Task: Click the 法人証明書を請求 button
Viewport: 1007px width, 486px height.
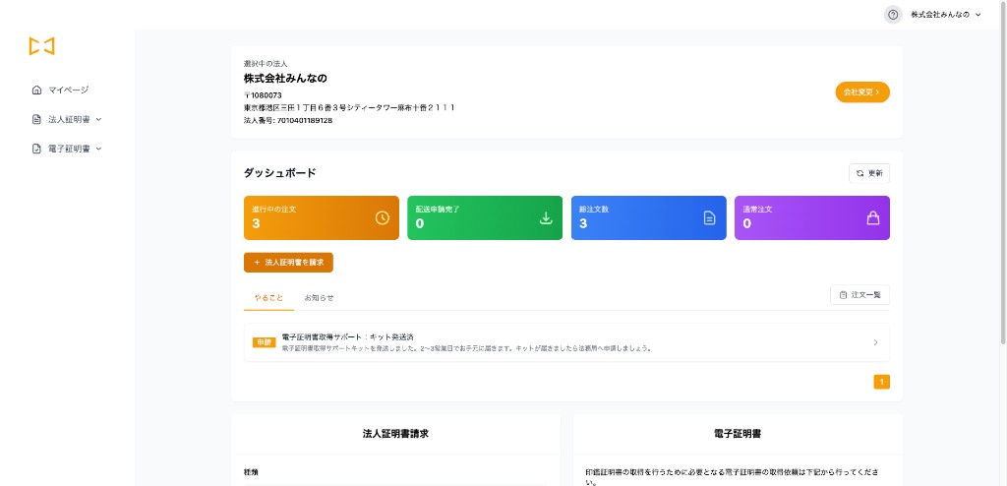Action: point(288,263)
